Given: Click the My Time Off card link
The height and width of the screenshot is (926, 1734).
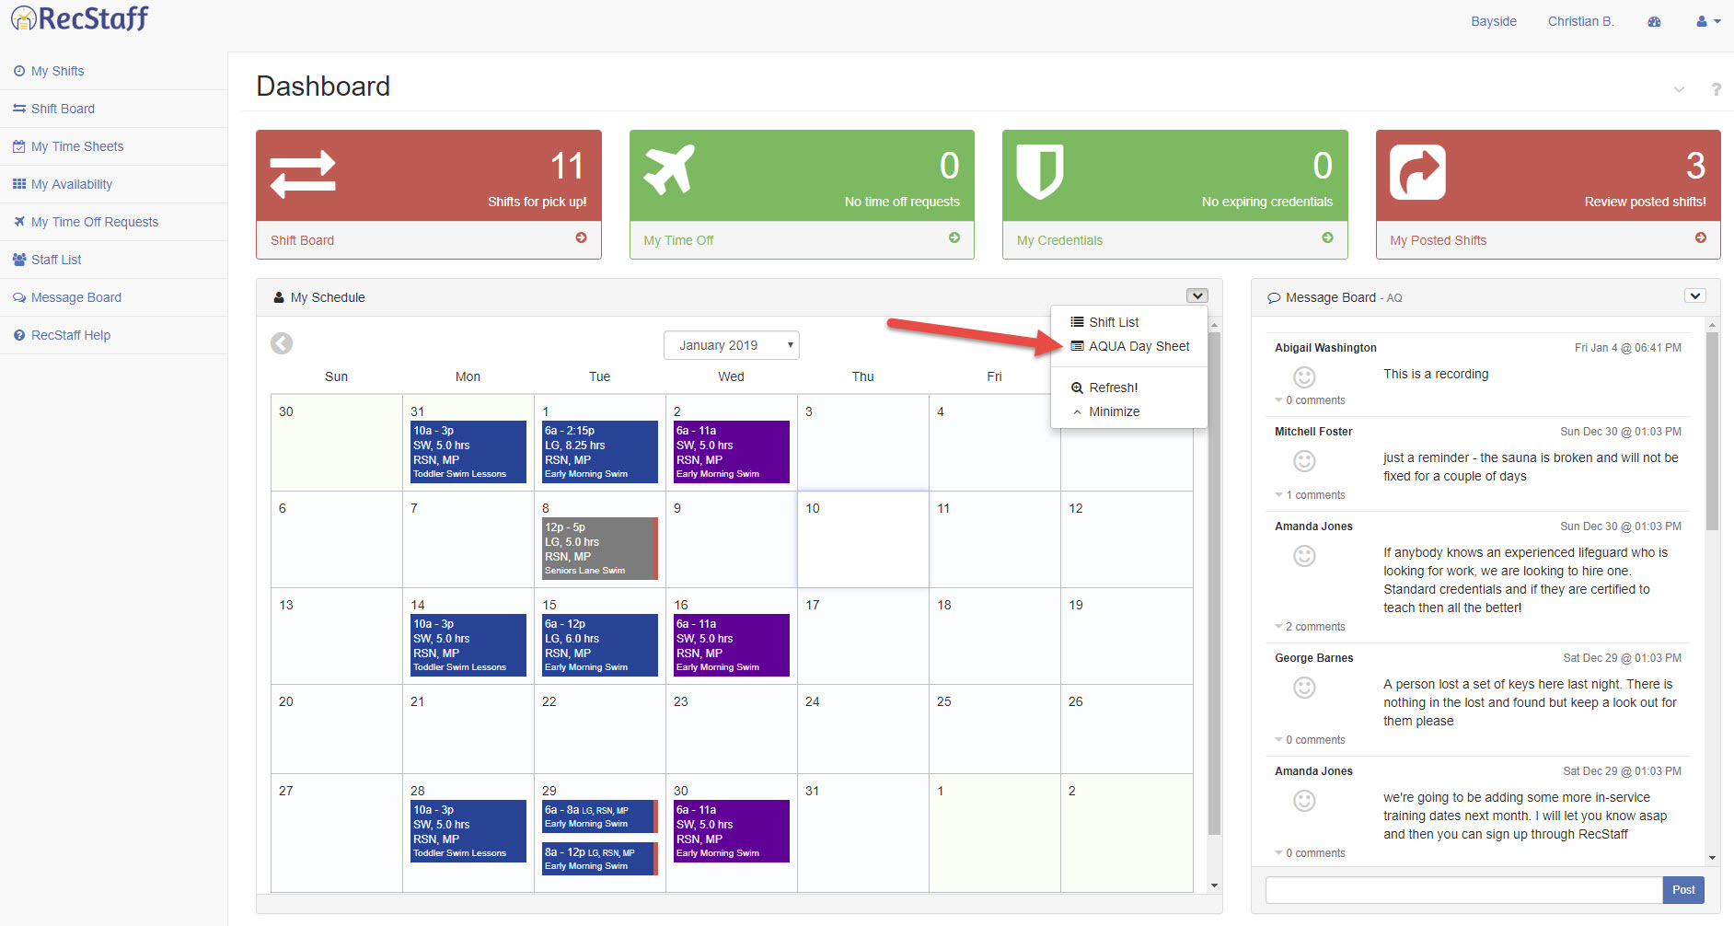Looking at the screenshot, I should click(x=678, y=240).
